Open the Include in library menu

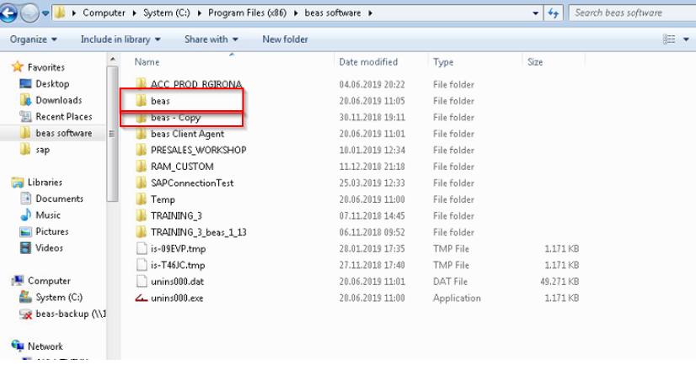point(120,40)
